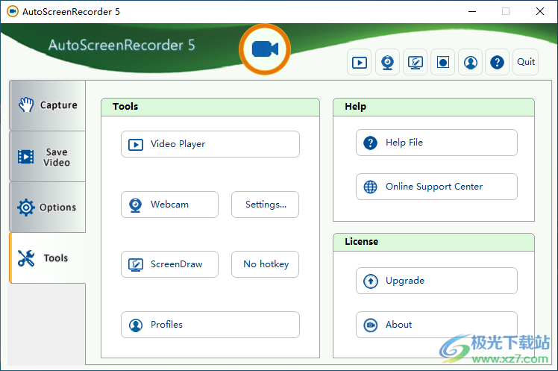Start recording with the large camera button
This screenshot has width=558, height=371.
click(x=265, y=49)
